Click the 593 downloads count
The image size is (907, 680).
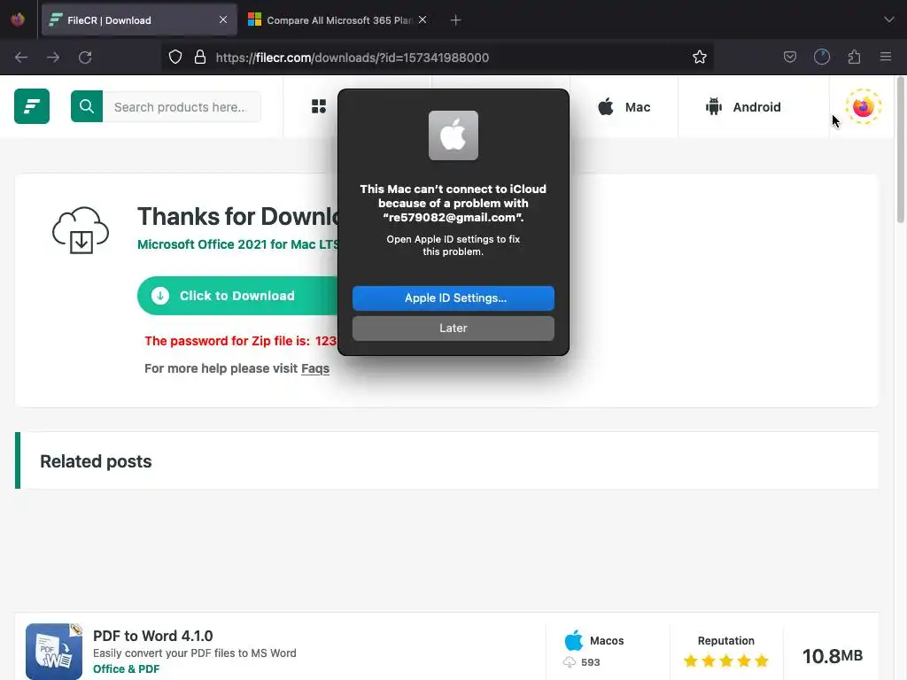pos(591,662)
